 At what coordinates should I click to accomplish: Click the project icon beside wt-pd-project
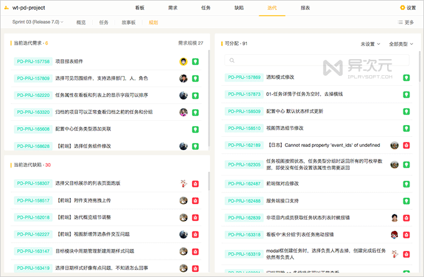click(6, 8)
